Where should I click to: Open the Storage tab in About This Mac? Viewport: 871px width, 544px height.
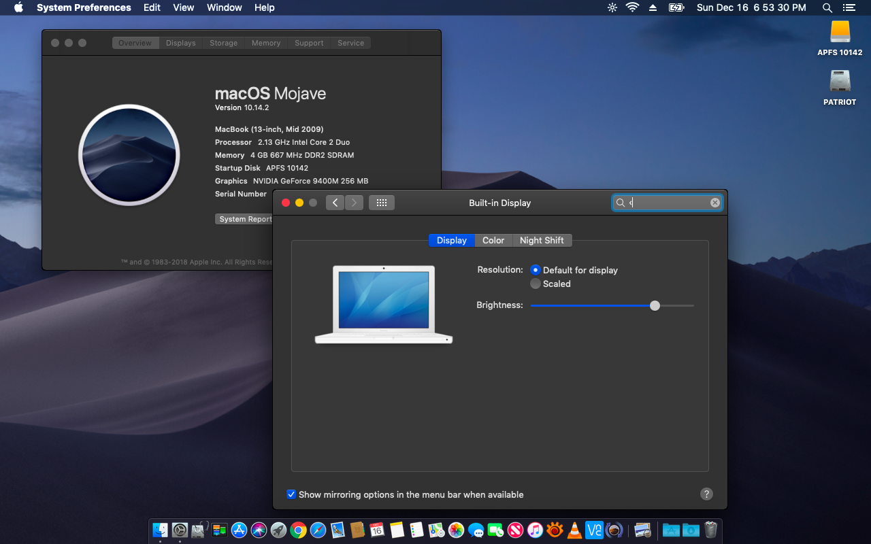(223, 43)
